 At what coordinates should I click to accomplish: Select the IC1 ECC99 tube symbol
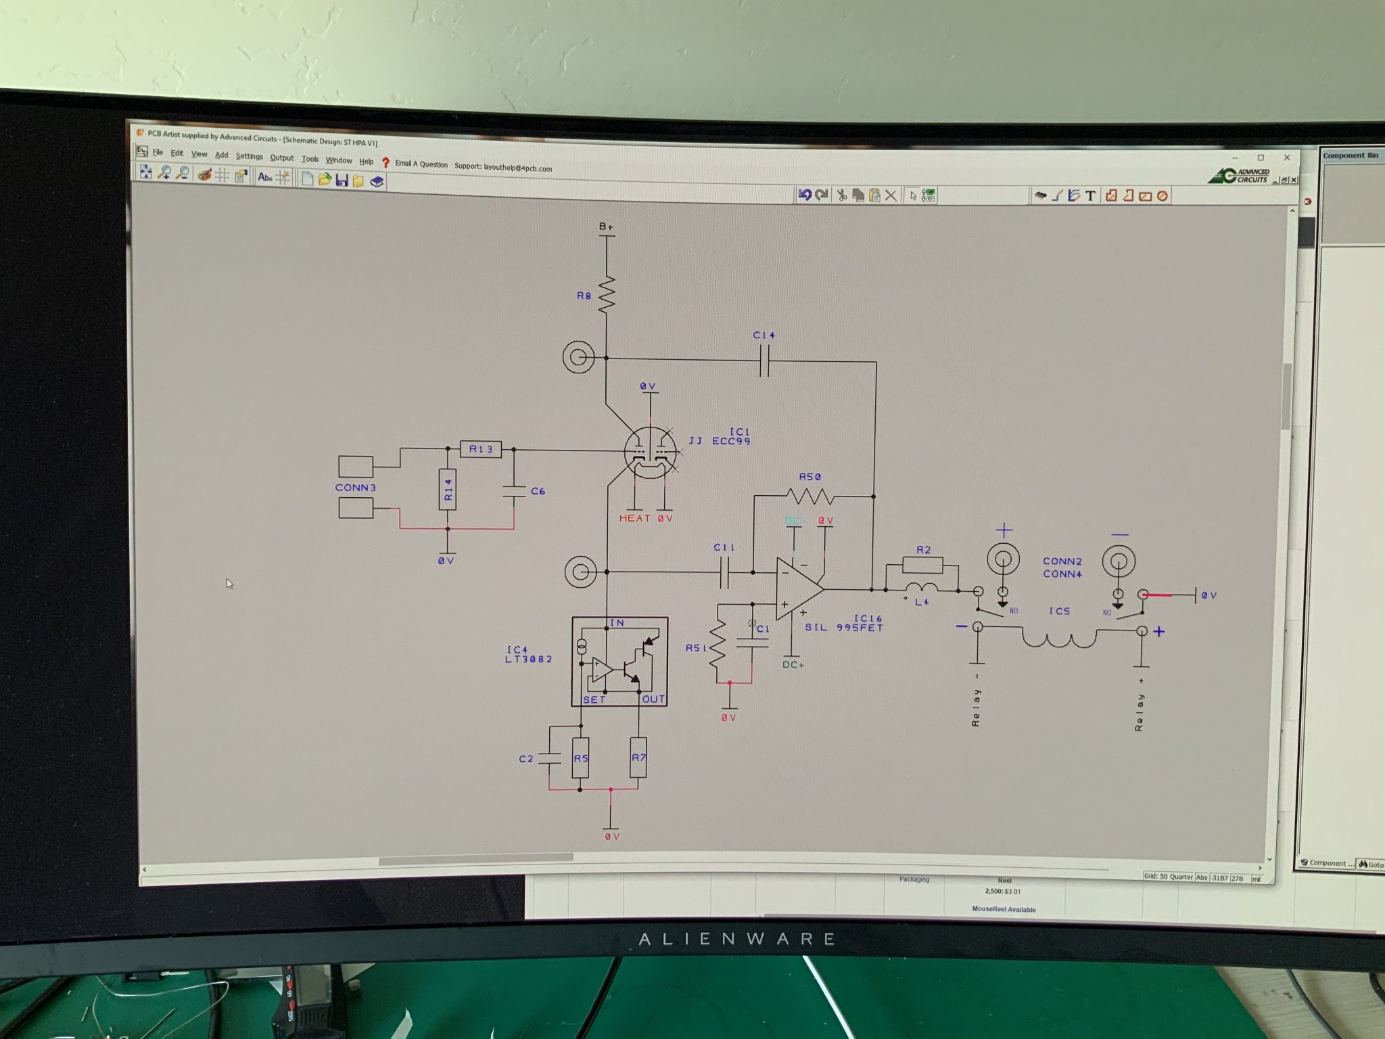(x=650, y=453)
